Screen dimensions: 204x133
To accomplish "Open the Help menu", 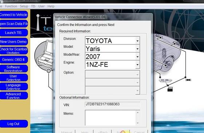I will [51, 6].
